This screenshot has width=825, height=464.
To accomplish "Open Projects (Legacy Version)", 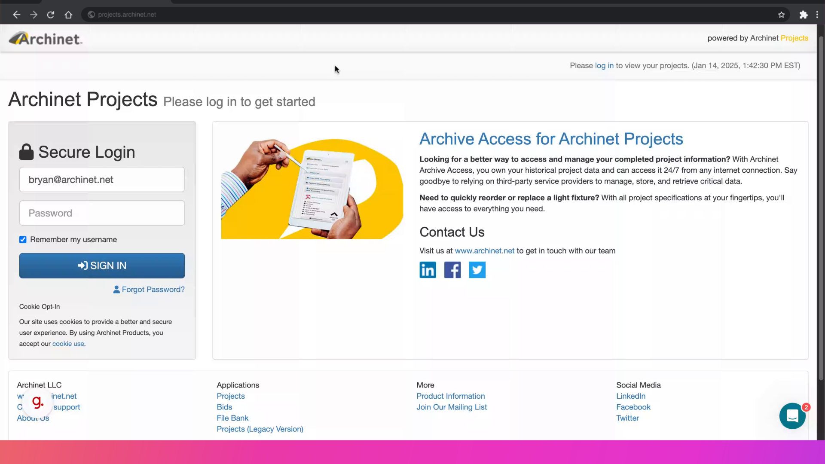I will point(260,429).
